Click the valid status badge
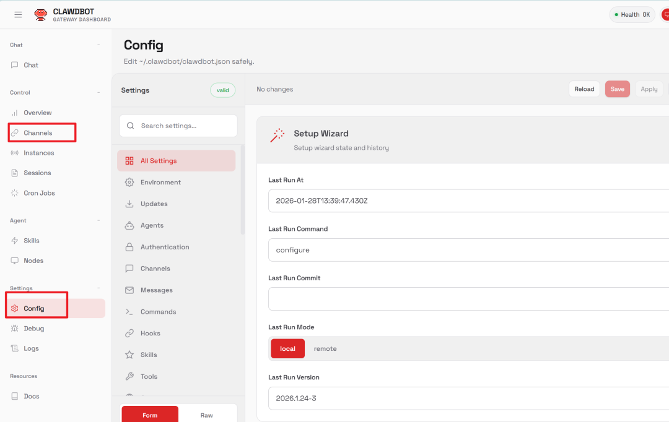The image size is (669, 422). pos(223,90)
